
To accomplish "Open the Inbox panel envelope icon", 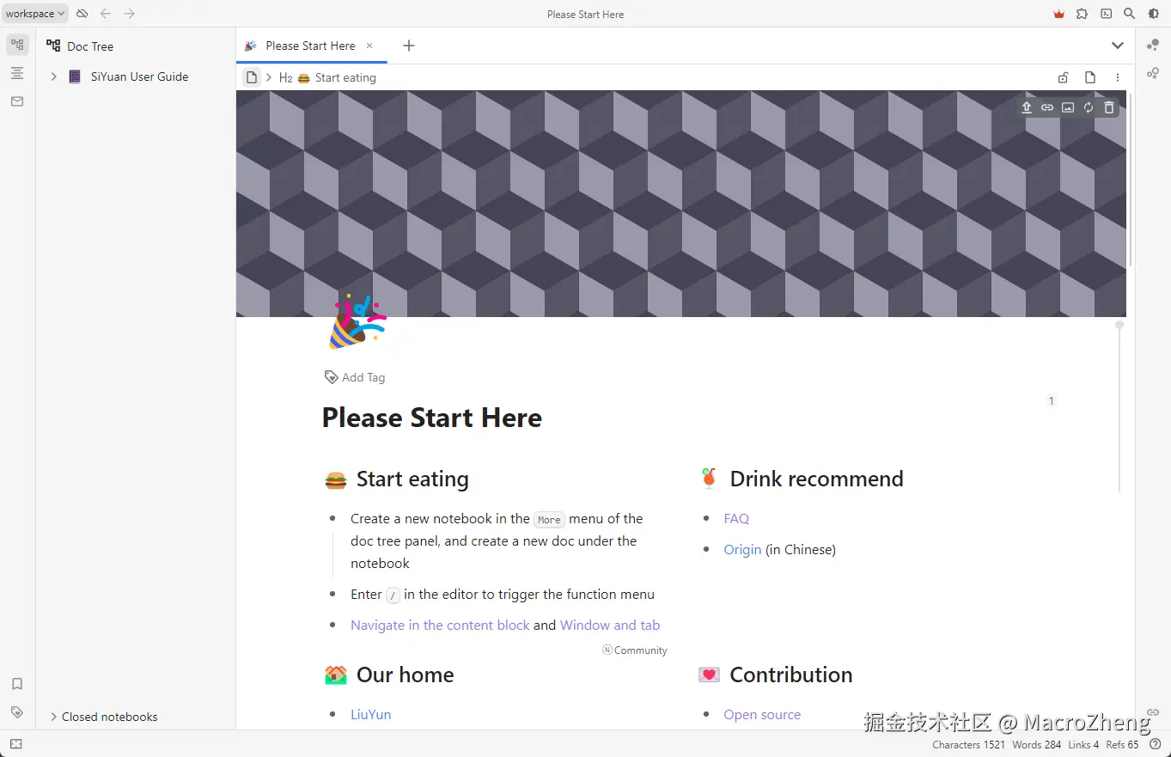I will (x=17, y=101).
